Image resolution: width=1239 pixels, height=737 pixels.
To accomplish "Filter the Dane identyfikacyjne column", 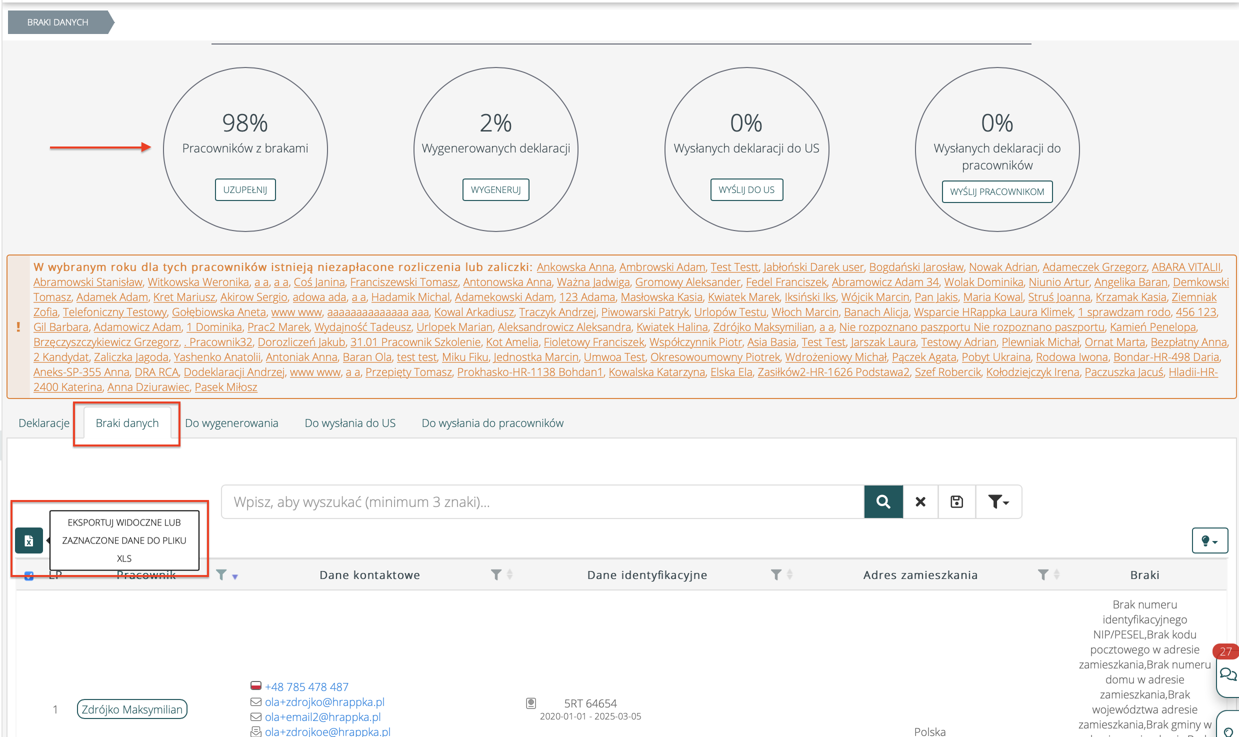I will point(775,575).
